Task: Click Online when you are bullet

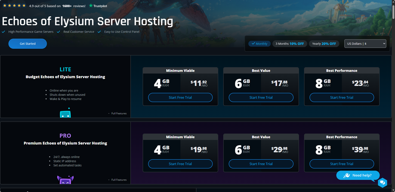Action: click(64, 90)
